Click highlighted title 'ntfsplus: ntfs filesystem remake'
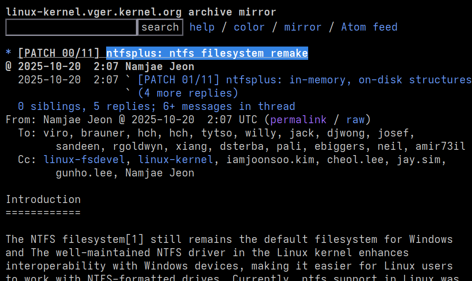This screenshot has width=472, height=281. (207, 54)
